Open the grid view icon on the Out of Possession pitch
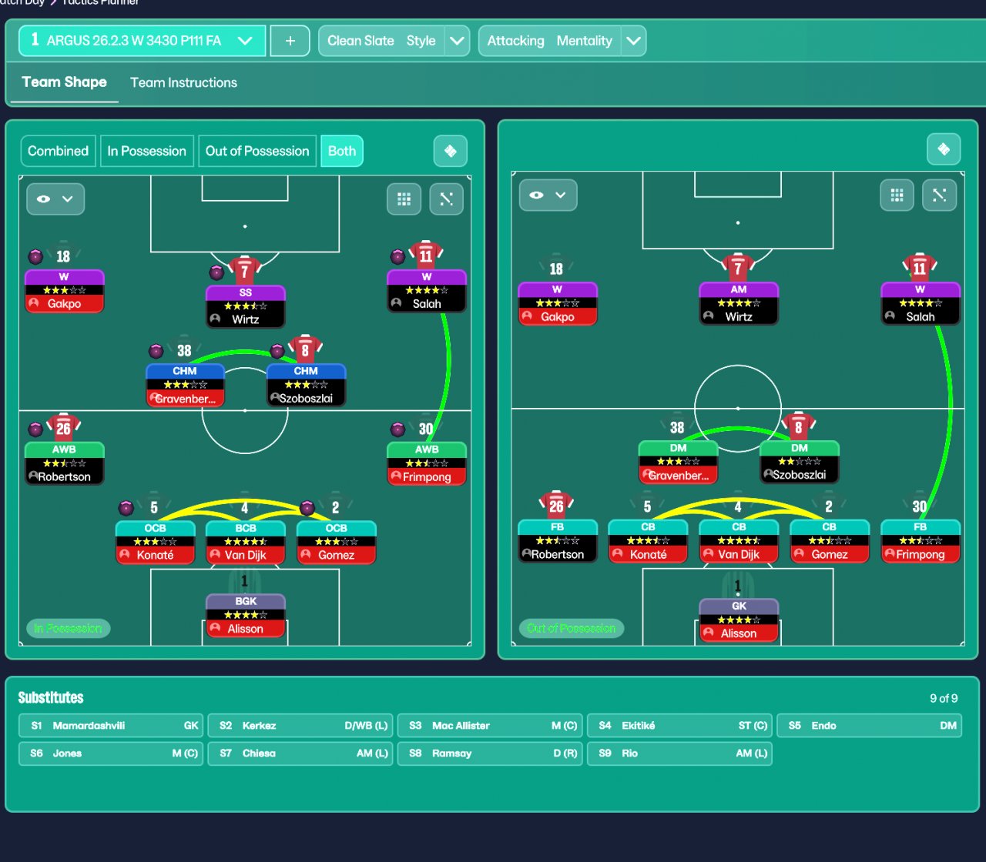986x862 pixels. (x=897, y=195)
